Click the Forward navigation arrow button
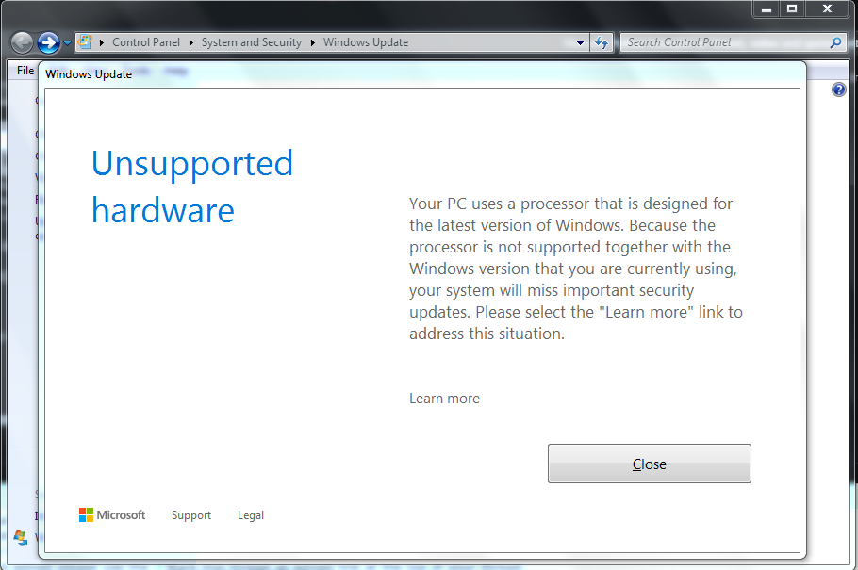 (49, 42)
